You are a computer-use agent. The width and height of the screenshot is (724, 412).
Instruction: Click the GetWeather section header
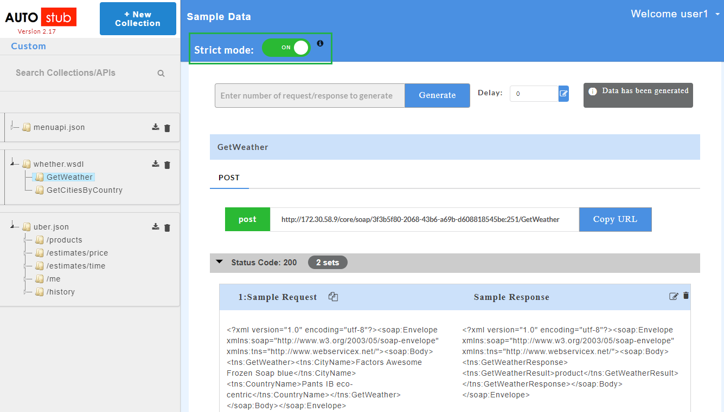(x=455, y=147)
